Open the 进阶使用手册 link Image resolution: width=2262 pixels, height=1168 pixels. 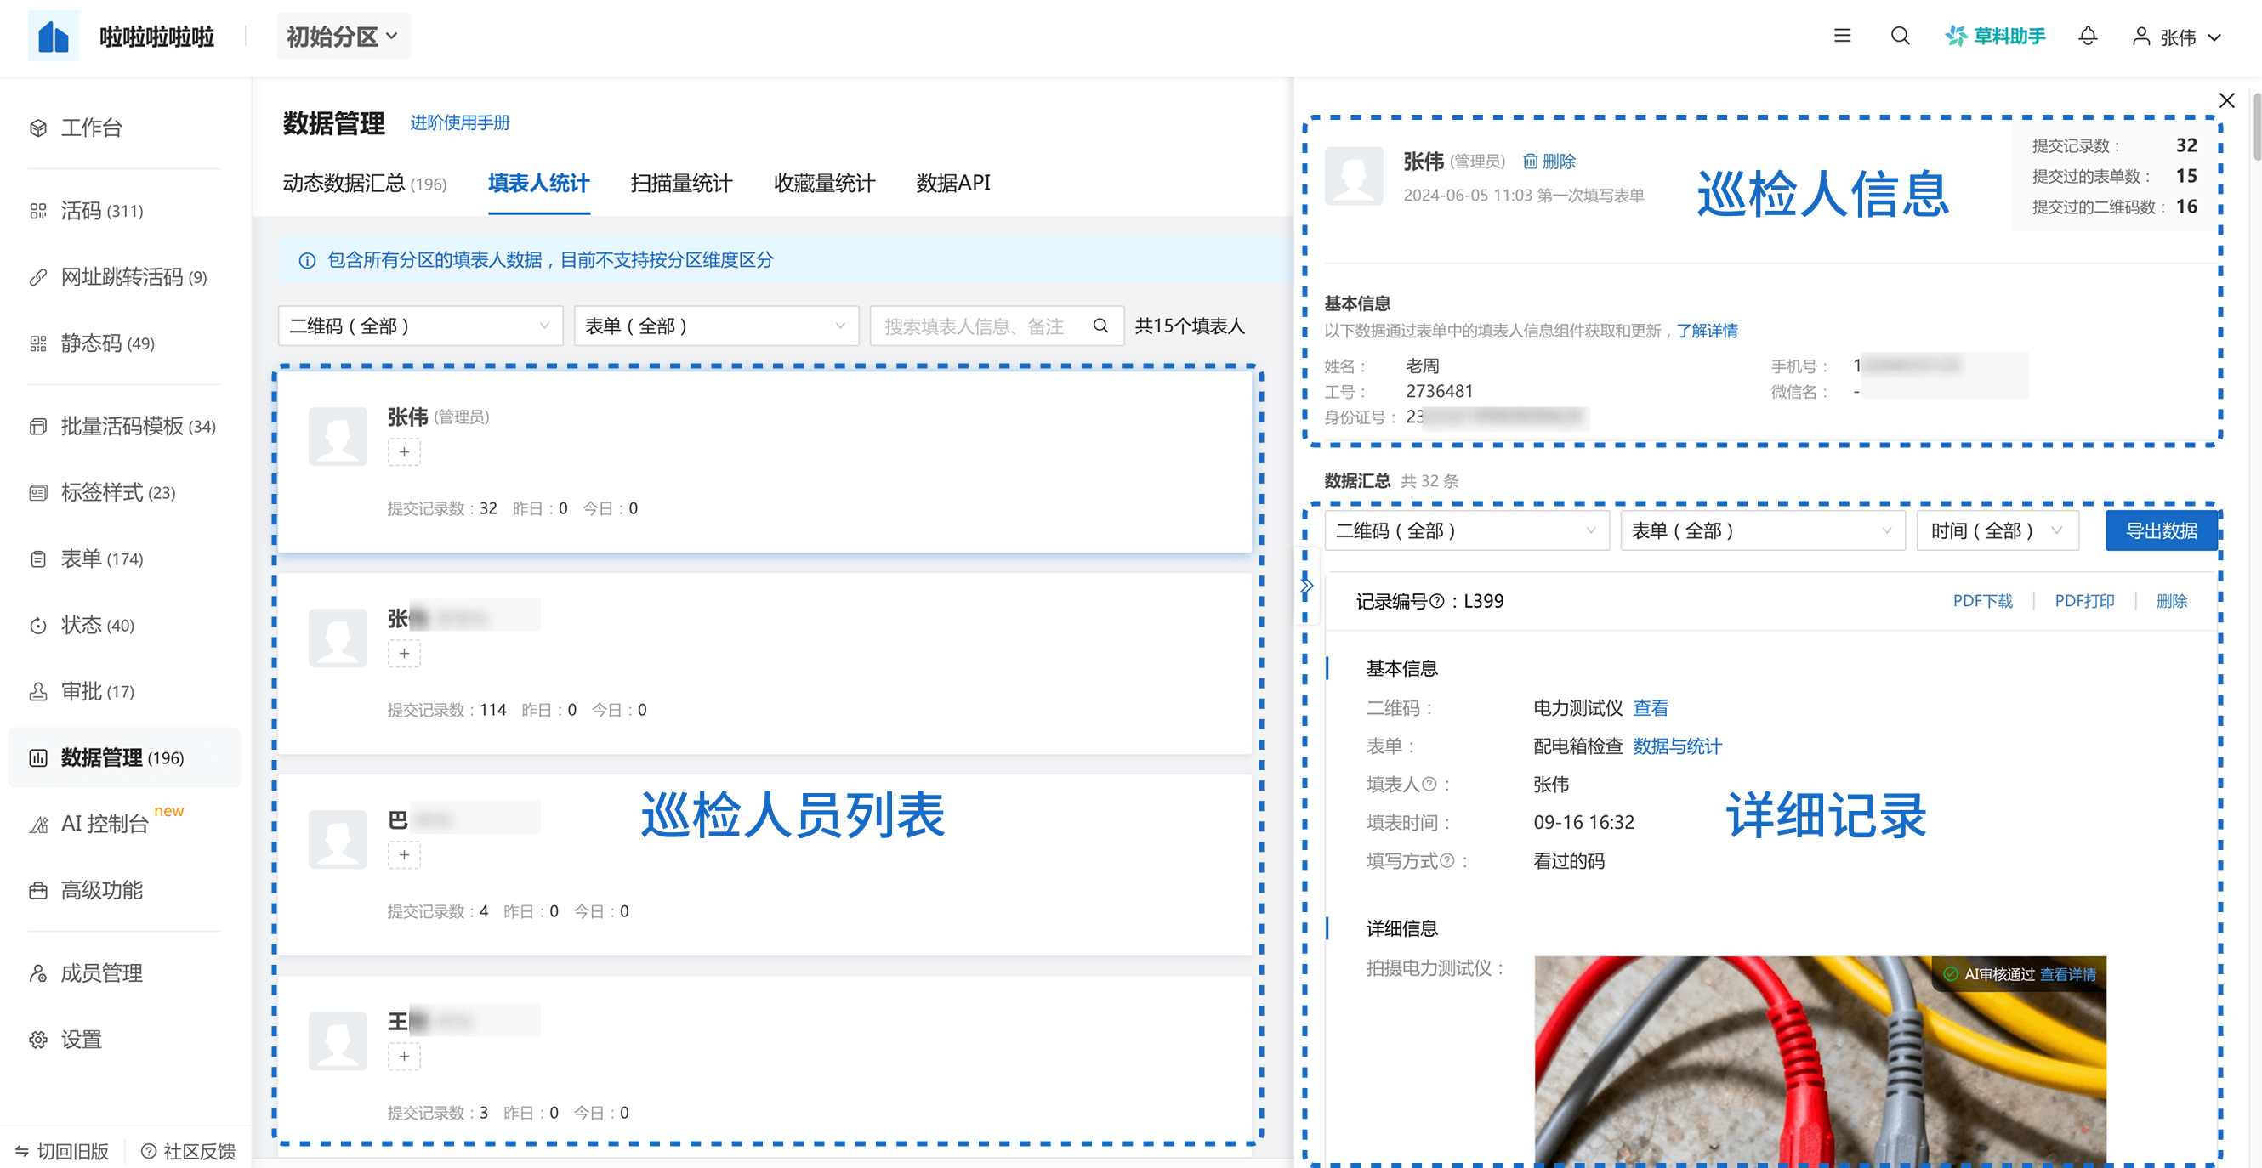(459, 123)
